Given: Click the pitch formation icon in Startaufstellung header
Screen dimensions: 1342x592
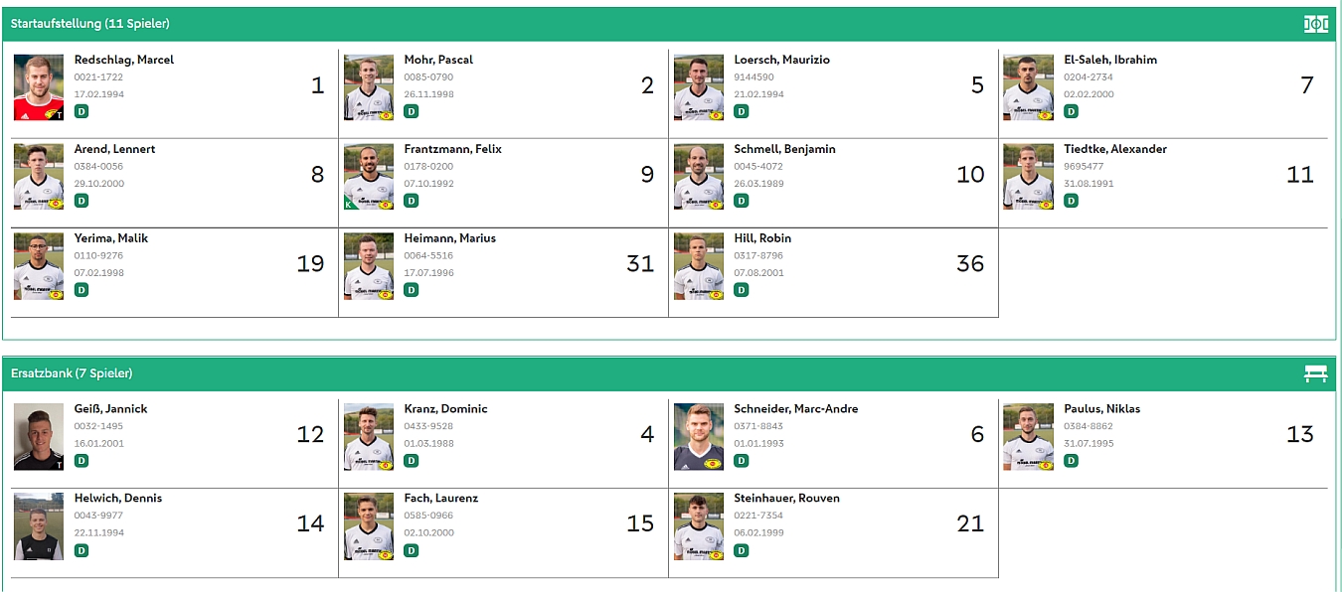Looking at the screenshot, I should pyautogui.click(x=1316, y=24).
